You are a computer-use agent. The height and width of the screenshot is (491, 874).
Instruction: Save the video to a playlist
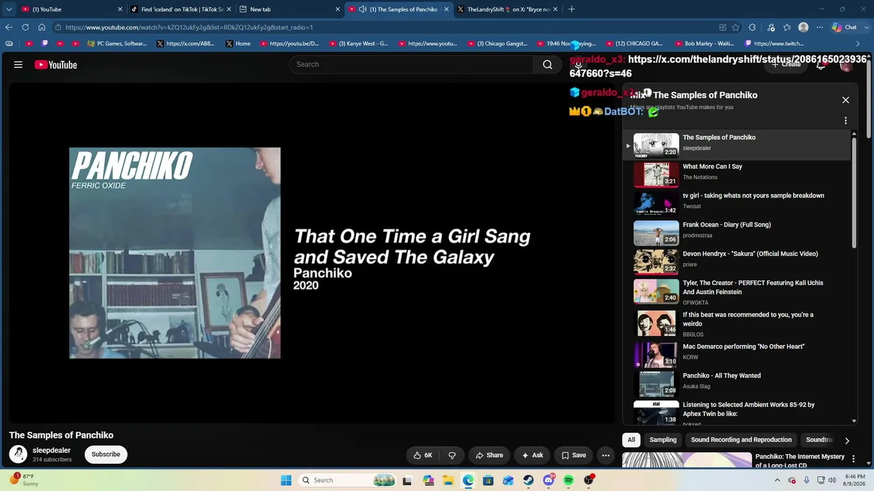[574, 456]
